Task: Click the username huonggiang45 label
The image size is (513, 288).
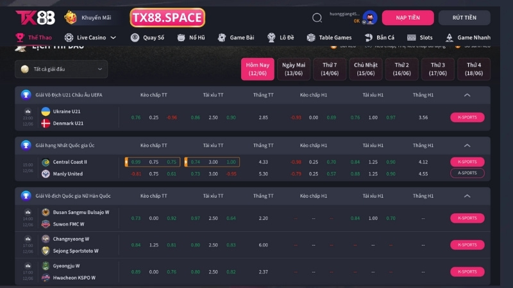Action: (344, 14)
